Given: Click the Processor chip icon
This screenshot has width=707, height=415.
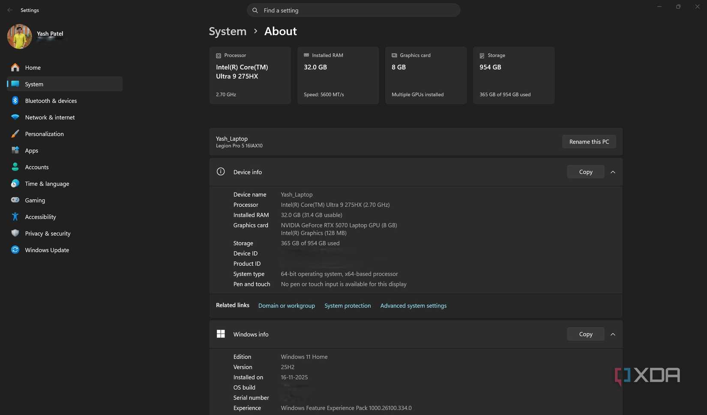Looking at the screenshot, I should [219, 55].
